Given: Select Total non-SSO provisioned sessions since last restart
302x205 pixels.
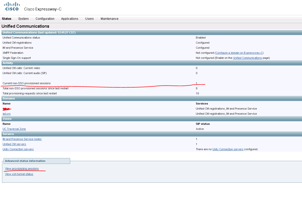Looking at the screenshot, I should click(x=35, y=89).
